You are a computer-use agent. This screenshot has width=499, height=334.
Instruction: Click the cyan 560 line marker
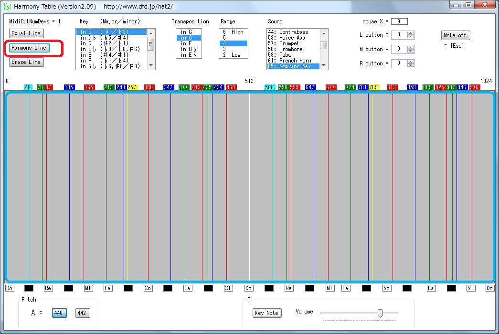tap(269, 87)
